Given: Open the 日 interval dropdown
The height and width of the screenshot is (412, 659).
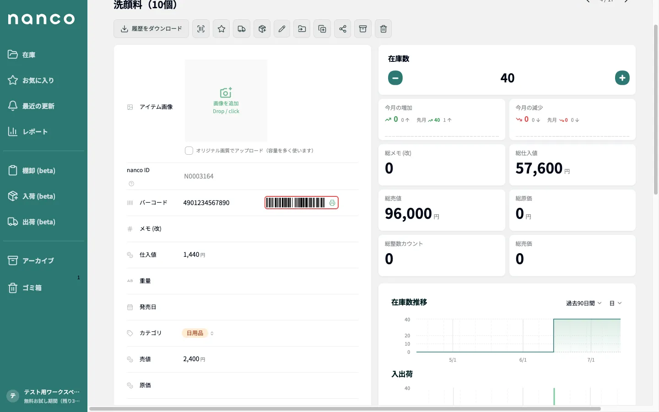Looking at the screenshot, I should click(x=616, y=303).
